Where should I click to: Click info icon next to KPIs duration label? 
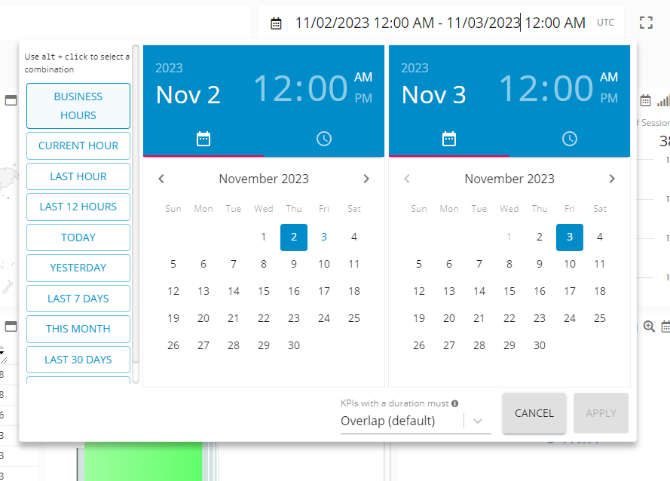[455, 403]
